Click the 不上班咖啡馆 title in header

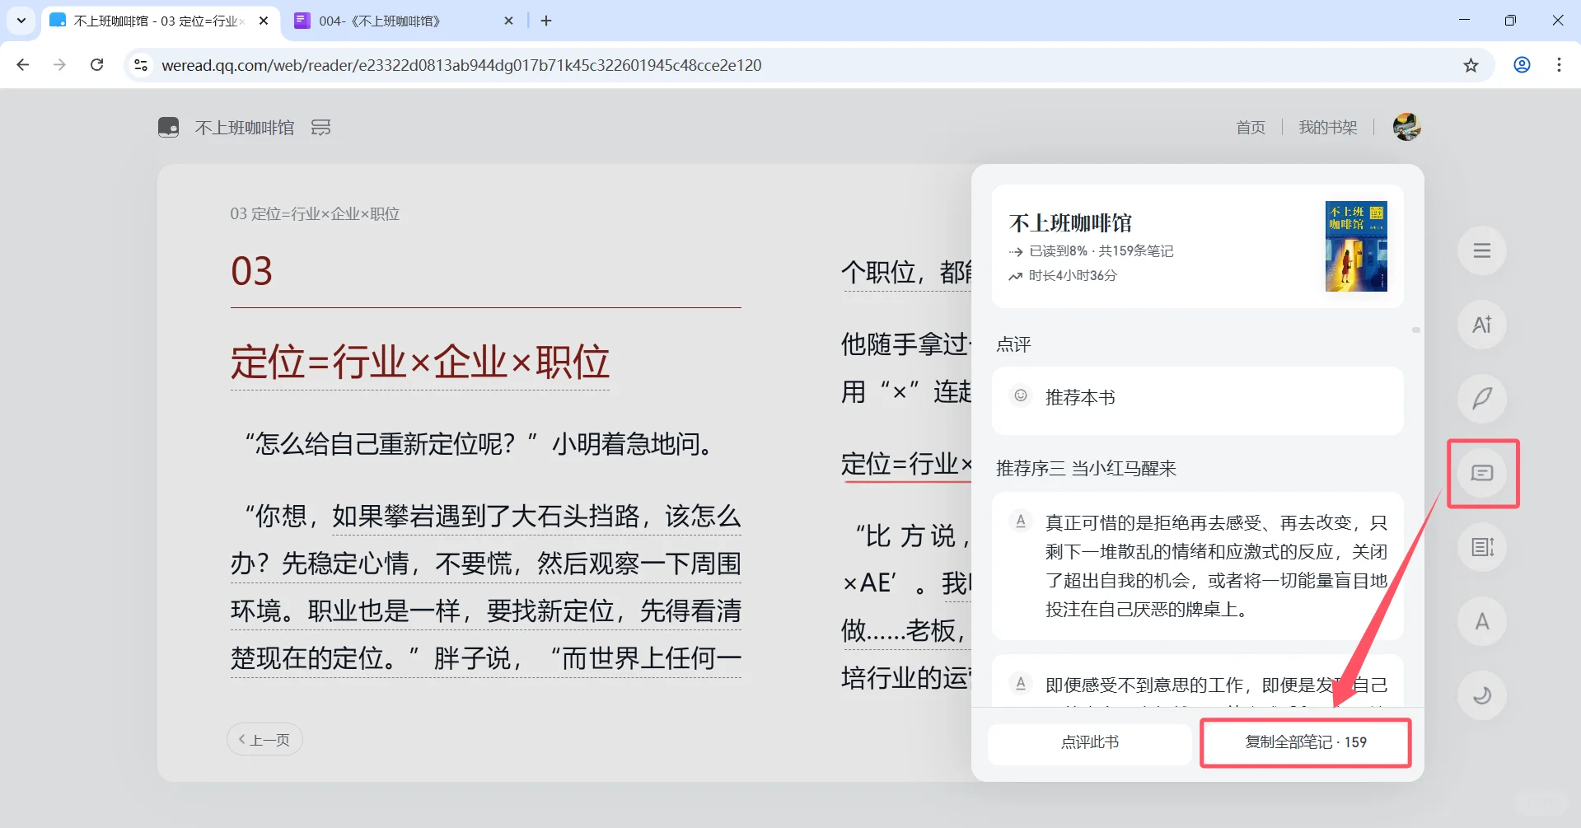(x=245, y=127)
